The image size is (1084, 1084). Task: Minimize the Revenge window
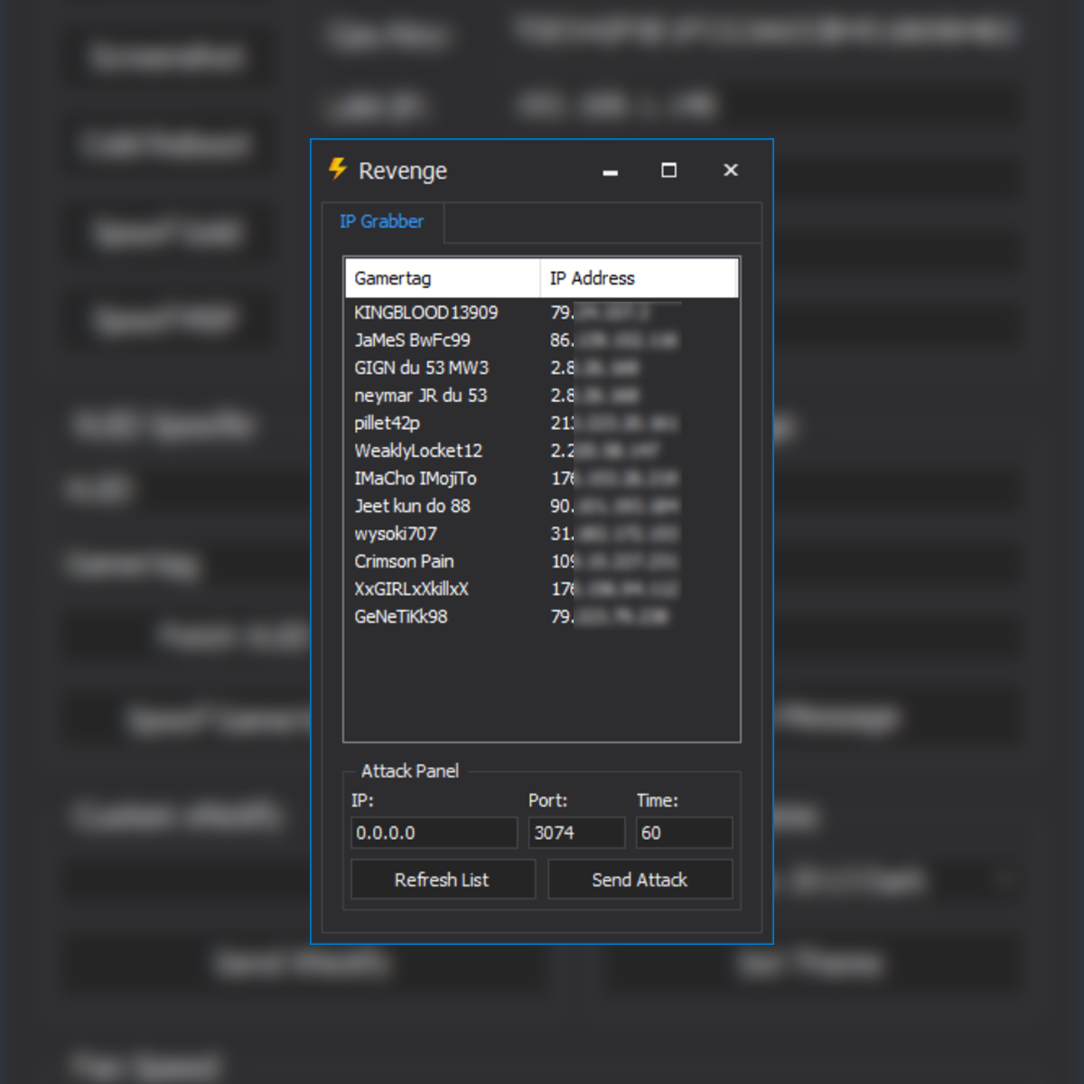[x=611, y=171]
